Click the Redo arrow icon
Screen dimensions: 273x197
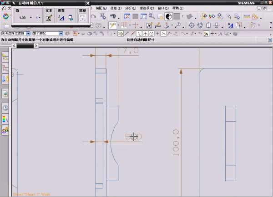tap(94, 16)
